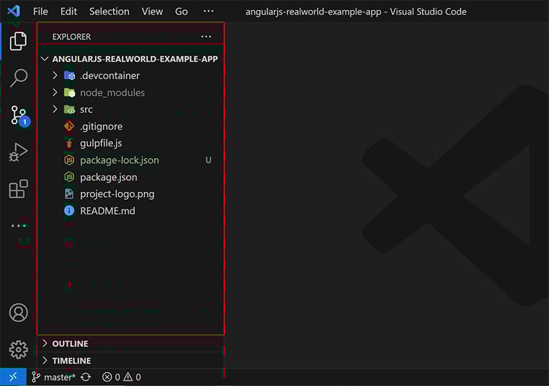Click the remote window status bar icon
549x386 pixels.
click(x=13, y=377)
